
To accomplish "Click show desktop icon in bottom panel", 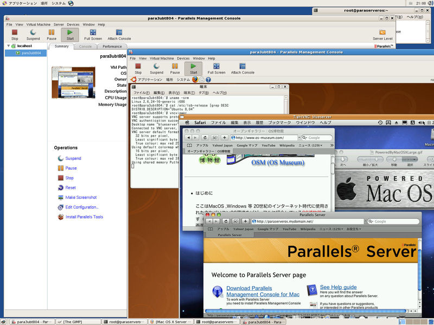I will click(x=4, y=322).
